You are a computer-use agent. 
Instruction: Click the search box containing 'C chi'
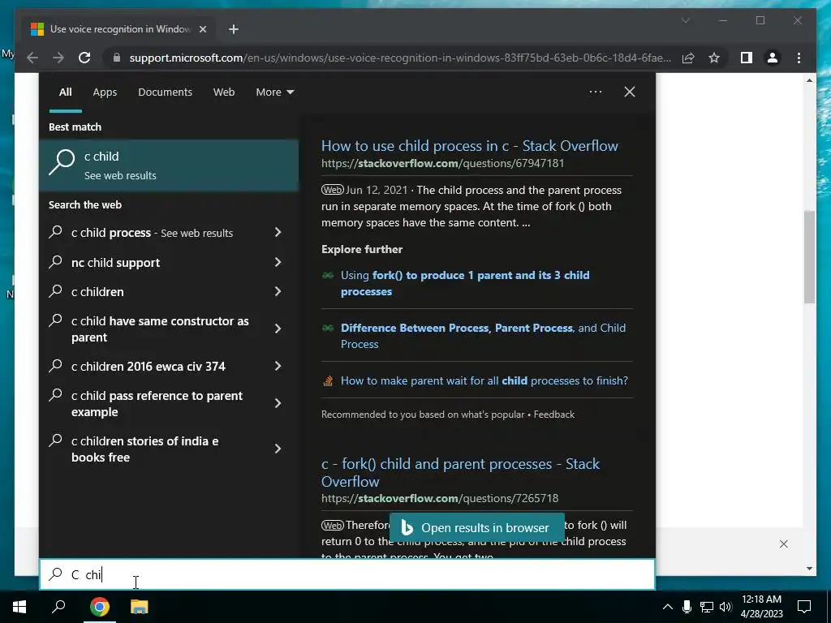click(x=347, y=574)
